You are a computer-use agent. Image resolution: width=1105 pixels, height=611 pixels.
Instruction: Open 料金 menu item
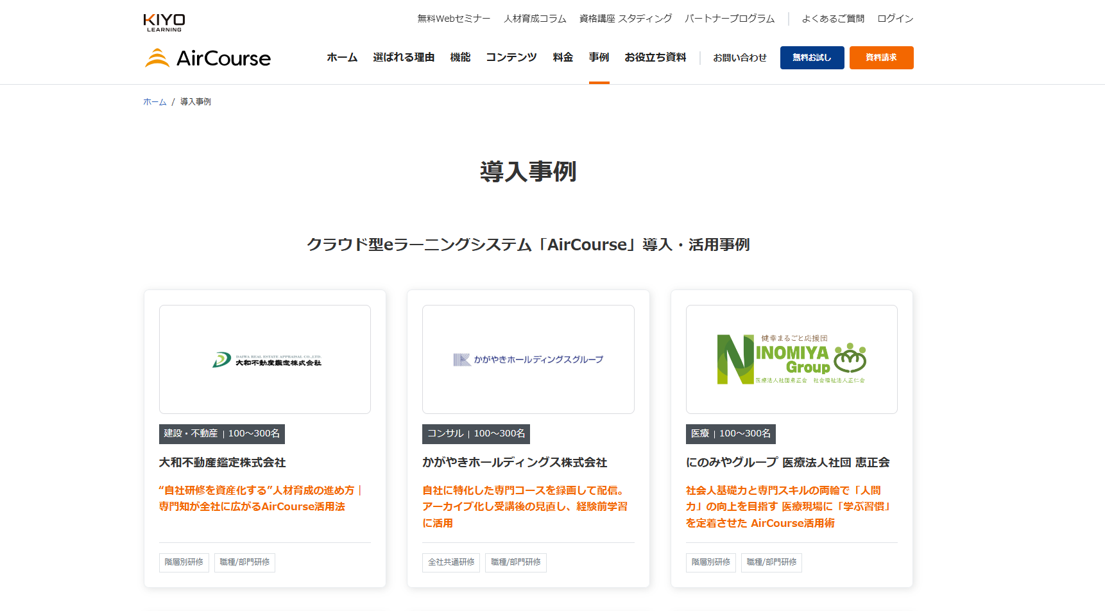(x=563, y=57)
